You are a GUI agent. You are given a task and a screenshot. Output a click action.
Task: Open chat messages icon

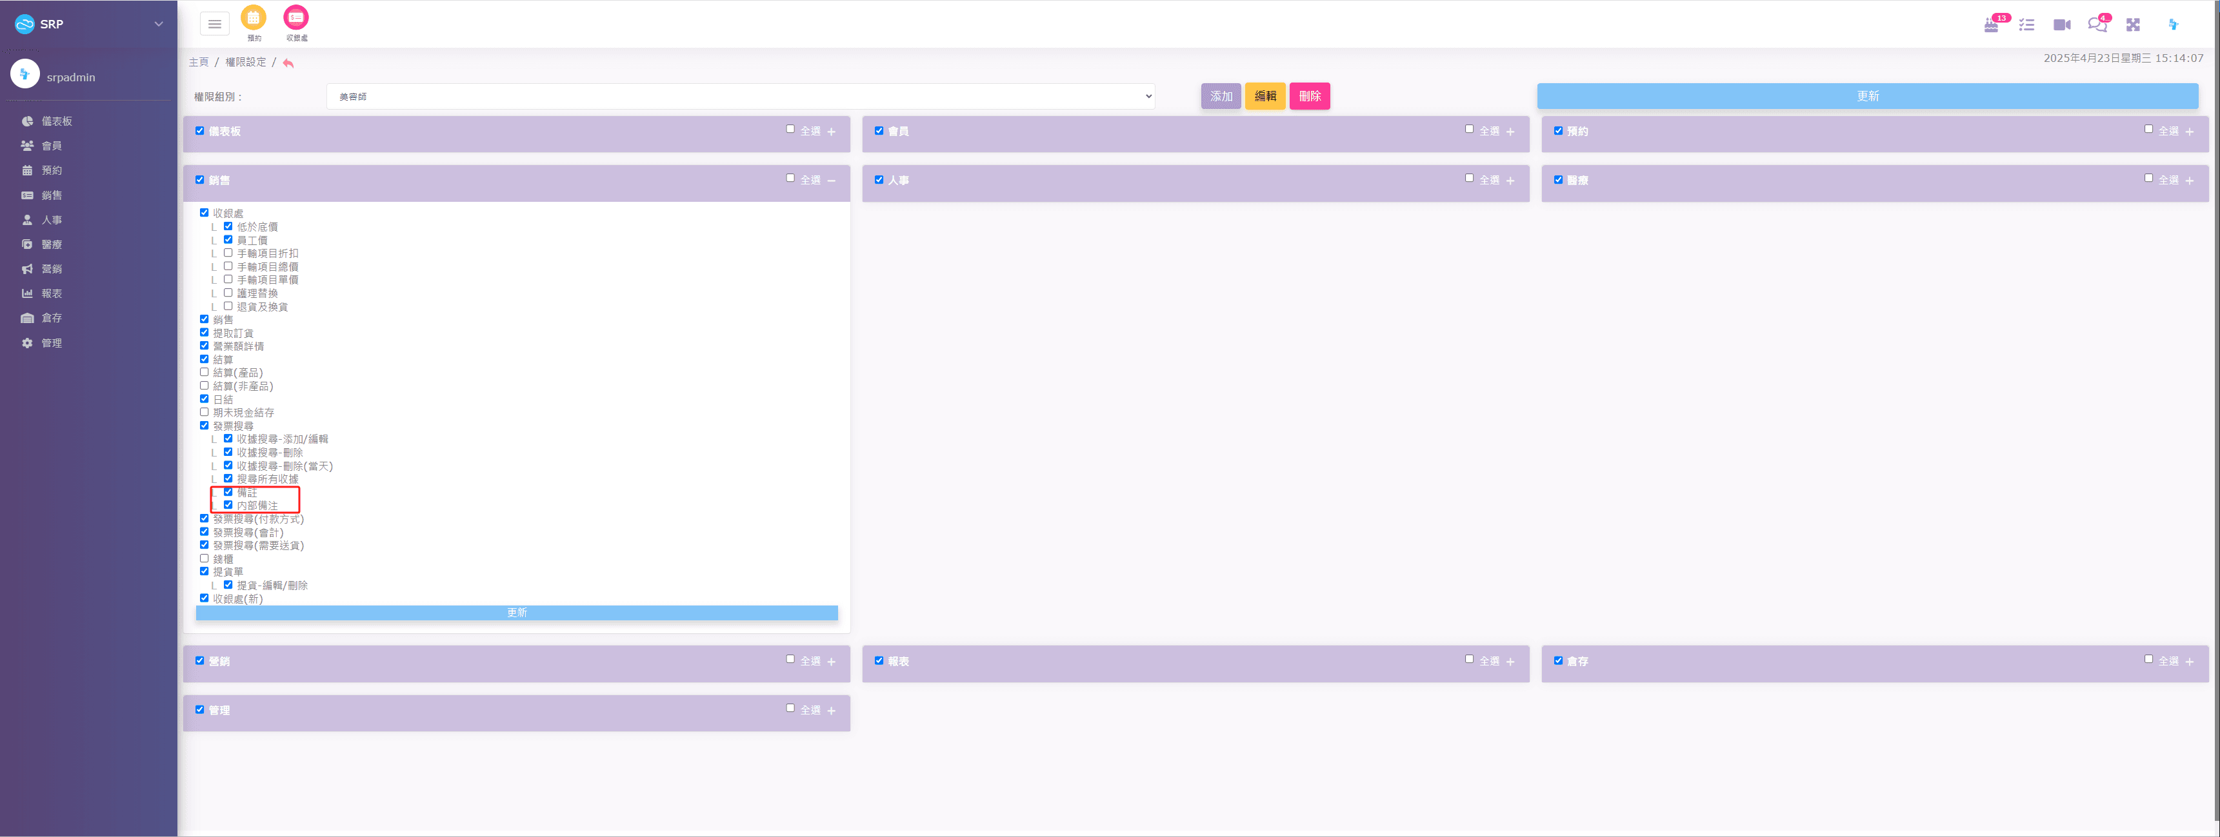click(x=2097, y=25)
